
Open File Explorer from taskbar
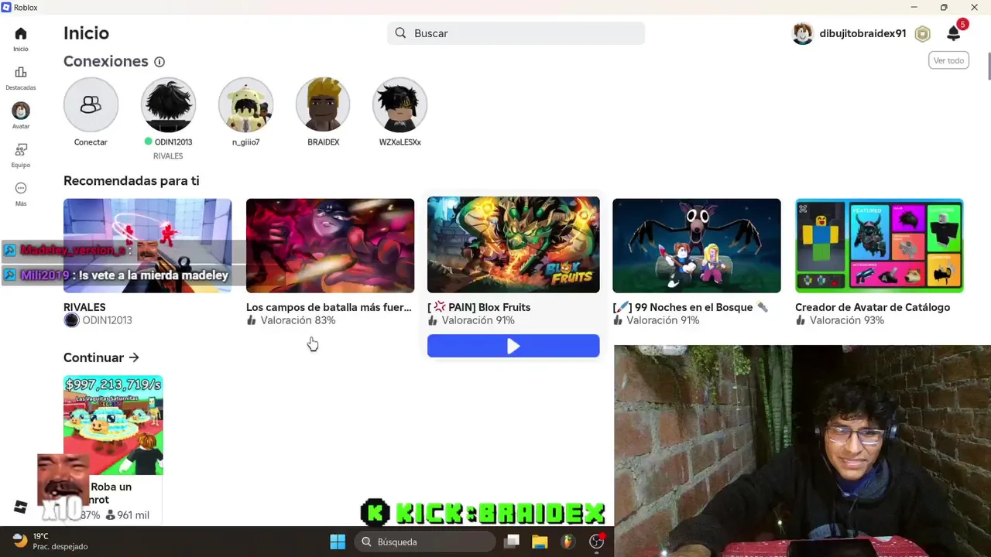coord(540,542)
